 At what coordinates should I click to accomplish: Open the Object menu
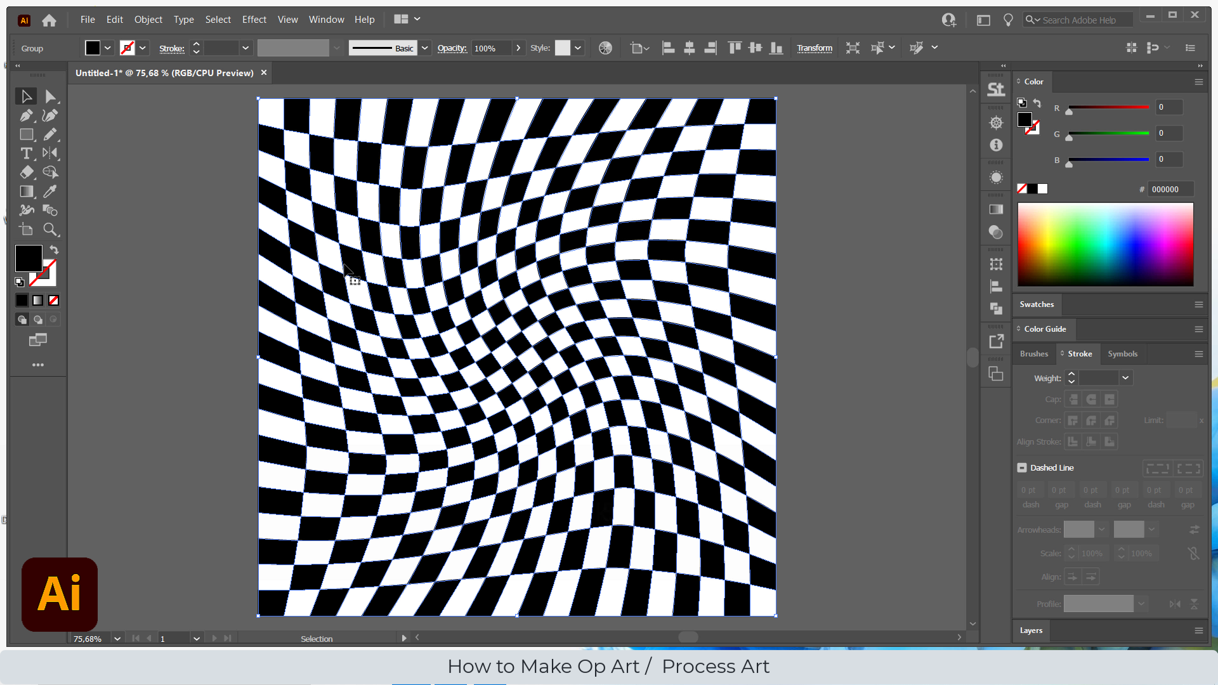coord(148,20)
